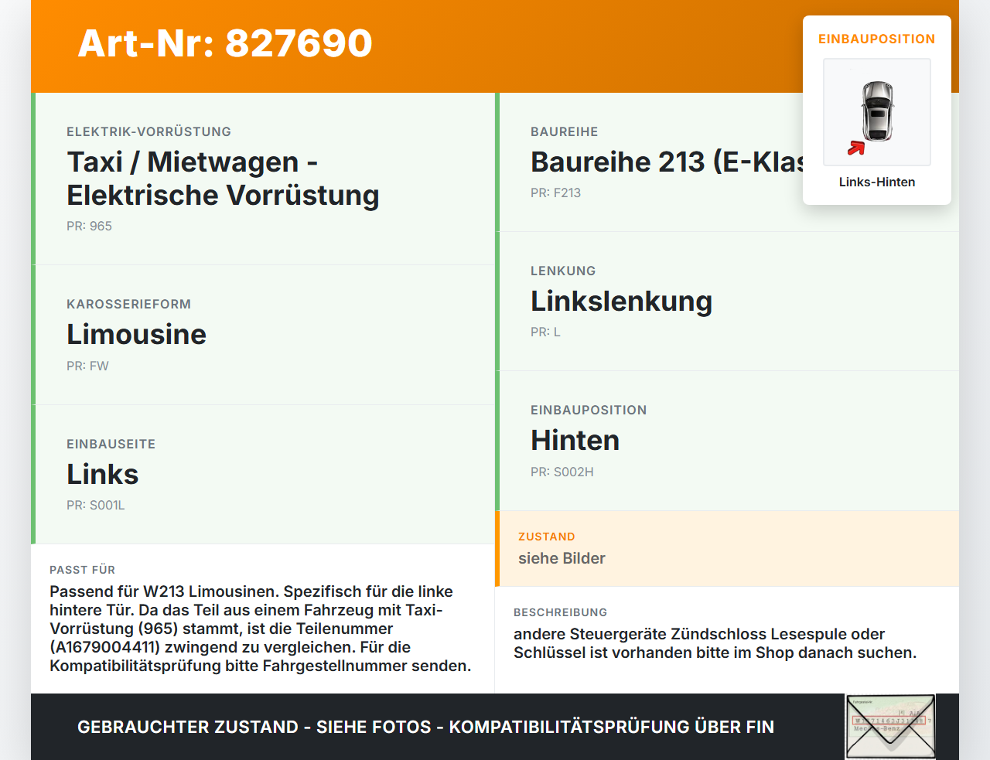Click the PR: S002H code text
This screenshot has height=760, width=990.
562,472
